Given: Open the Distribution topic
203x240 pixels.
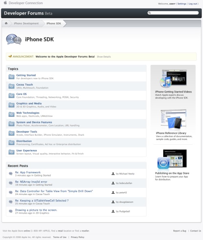Looking at the screenshot, I should tap(24, 141).
